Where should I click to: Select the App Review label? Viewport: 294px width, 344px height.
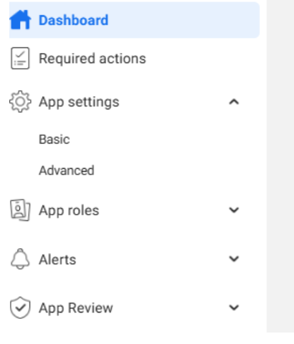point(76,308)
